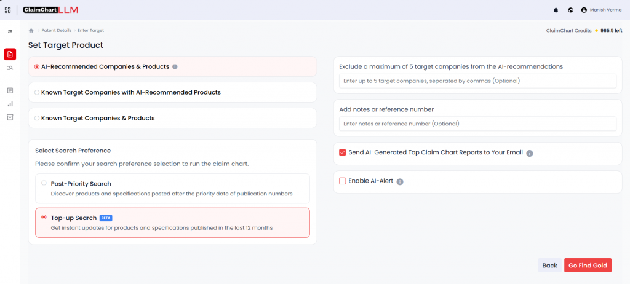Open the search list icon in the sidebar
This screenshot has height=284, width=630.
10,68
